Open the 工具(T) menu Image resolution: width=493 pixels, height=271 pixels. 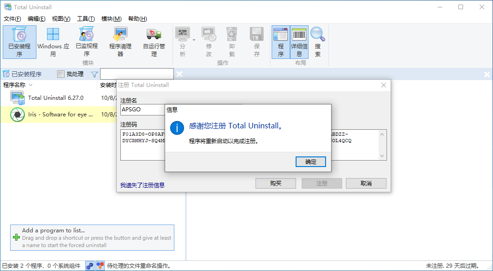[x=86, y=19]
